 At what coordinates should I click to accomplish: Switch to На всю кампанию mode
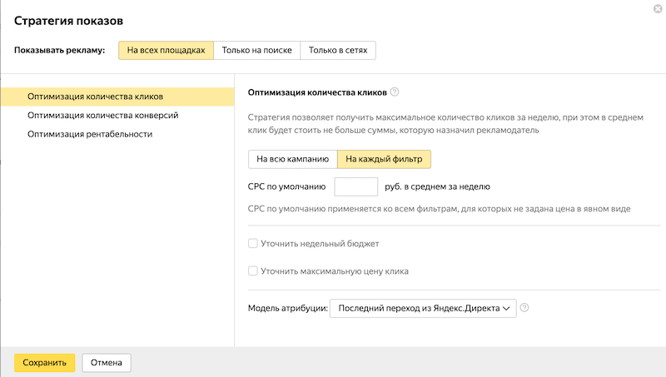(x=293, y=158)
